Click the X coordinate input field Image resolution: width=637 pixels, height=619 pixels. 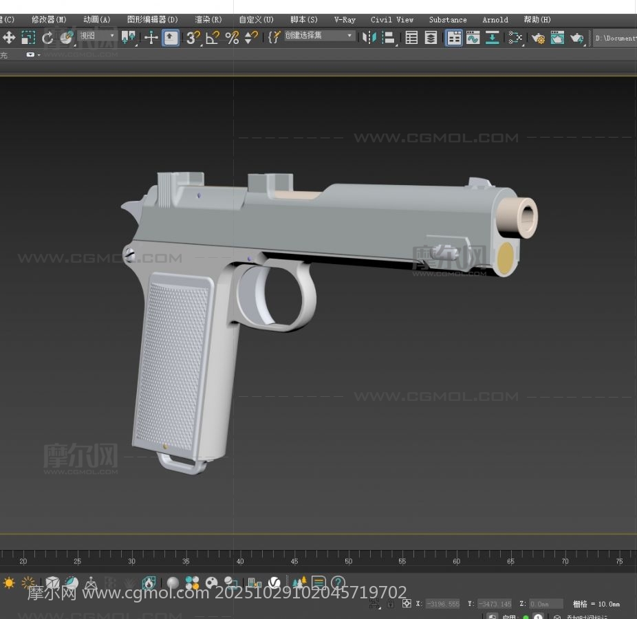coord(442,604)
